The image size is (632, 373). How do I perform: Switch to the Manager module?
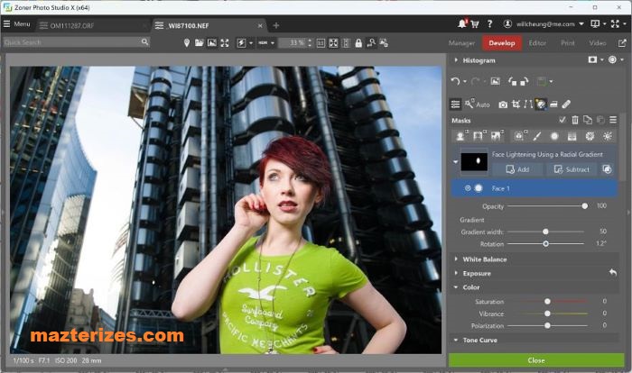point(461,43)
